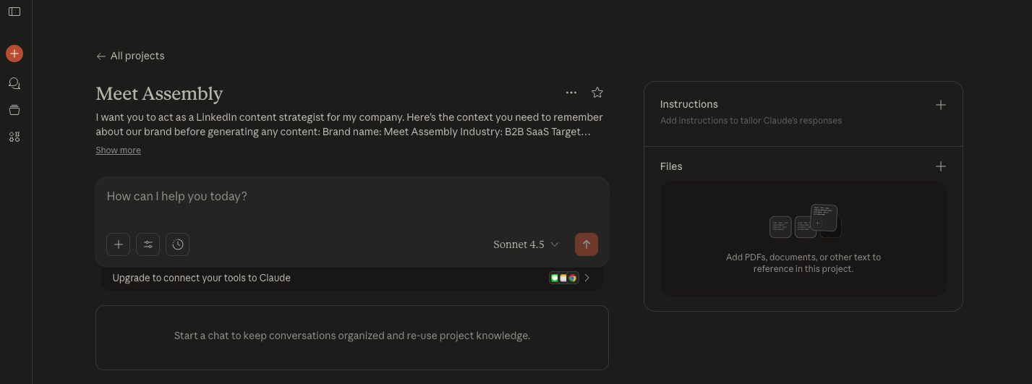This screenshot has height=384, width=1032.
Task: Toggle the sidebar panel icon
Action: coord(14,12)
